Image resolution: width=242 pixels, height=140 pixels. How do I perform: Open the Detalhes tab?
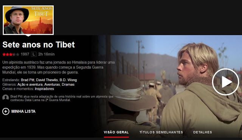(203, 132)
